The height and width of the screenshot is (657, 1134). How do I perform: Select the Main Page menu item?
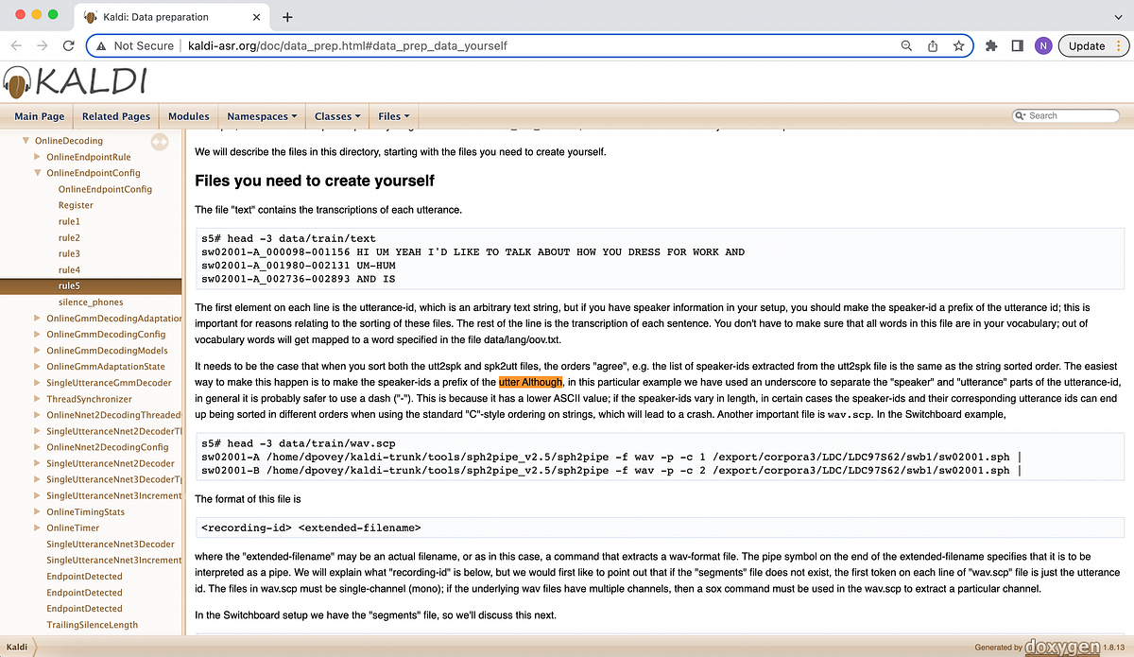coord(39,116)
